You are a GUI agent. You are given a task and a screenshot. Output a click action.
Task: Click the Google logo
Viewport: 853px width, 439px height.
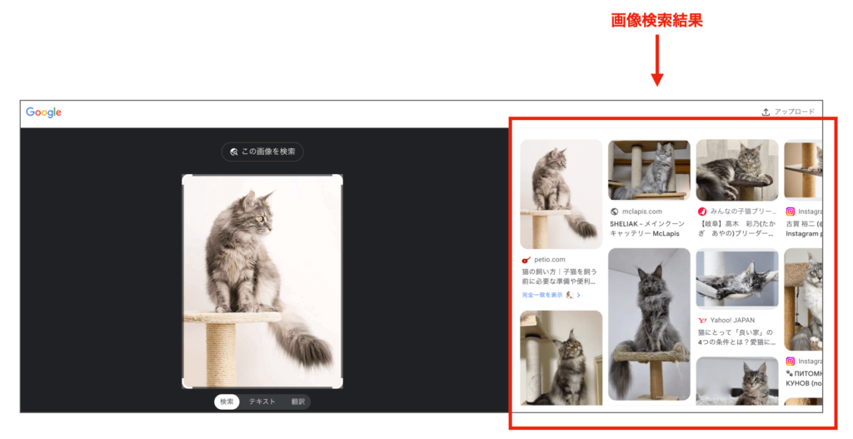point(43,112)
